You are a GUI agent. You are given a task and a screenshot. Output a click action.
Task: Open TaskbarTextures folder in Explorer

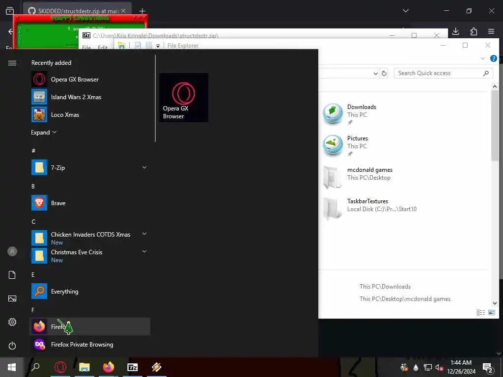tap(369, 208)
